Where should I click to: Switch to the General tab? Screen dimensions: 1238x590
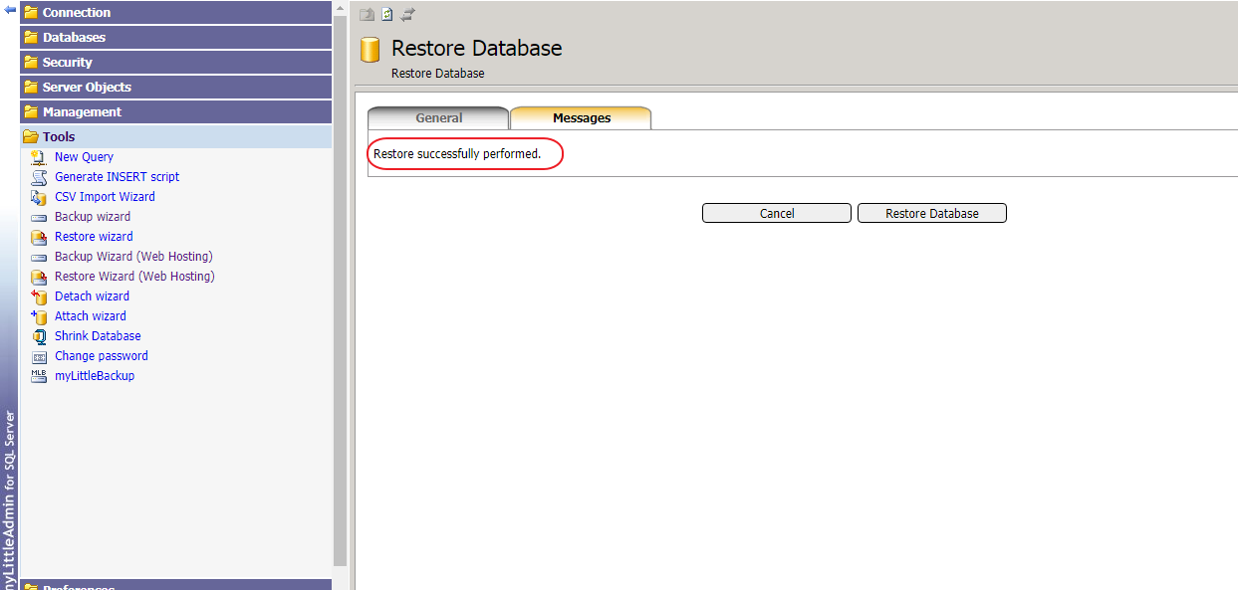click(x=438, y=118)
